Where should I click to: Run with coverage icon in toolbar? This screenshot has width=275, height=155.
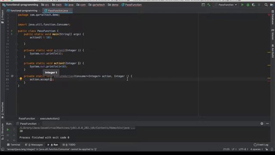tap(254, 5)
